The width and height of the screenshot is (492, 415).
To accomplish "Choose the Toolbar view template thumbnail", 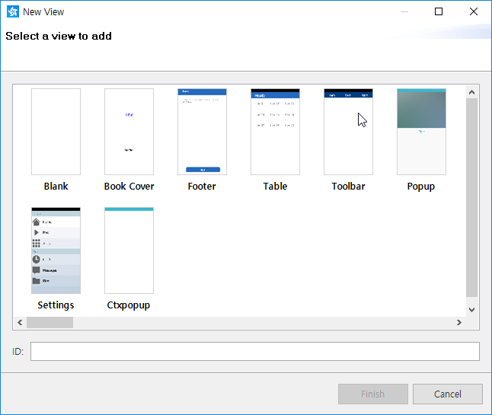I will click(348, 132).
